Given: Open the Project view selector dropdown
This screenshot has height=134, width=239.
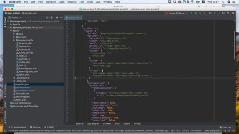Looking at the screenshot, I should point(15,17).
